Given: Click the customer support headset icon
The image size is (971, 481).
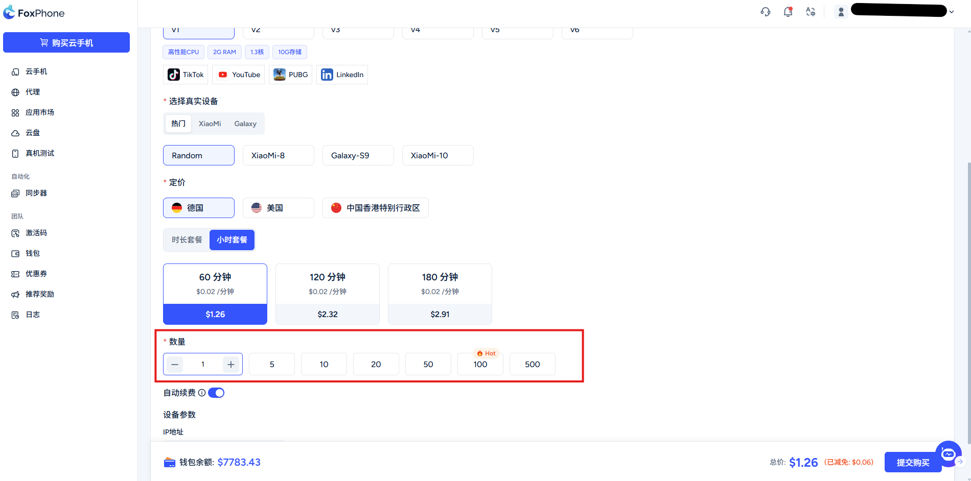Looking at the screenshot, I should point(765,12).
